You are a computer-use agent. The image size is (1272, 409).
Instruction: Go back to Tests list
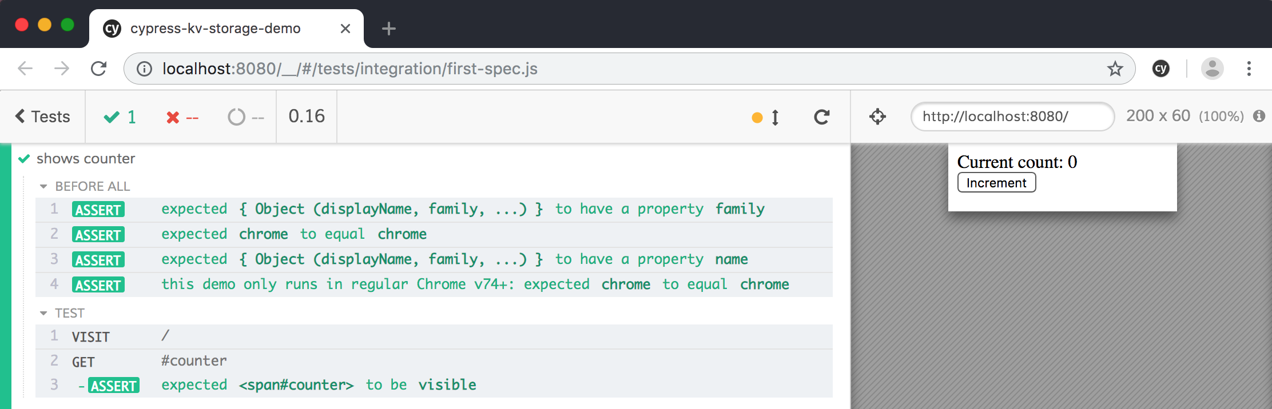pyautogui.click(x=42, y=117)
